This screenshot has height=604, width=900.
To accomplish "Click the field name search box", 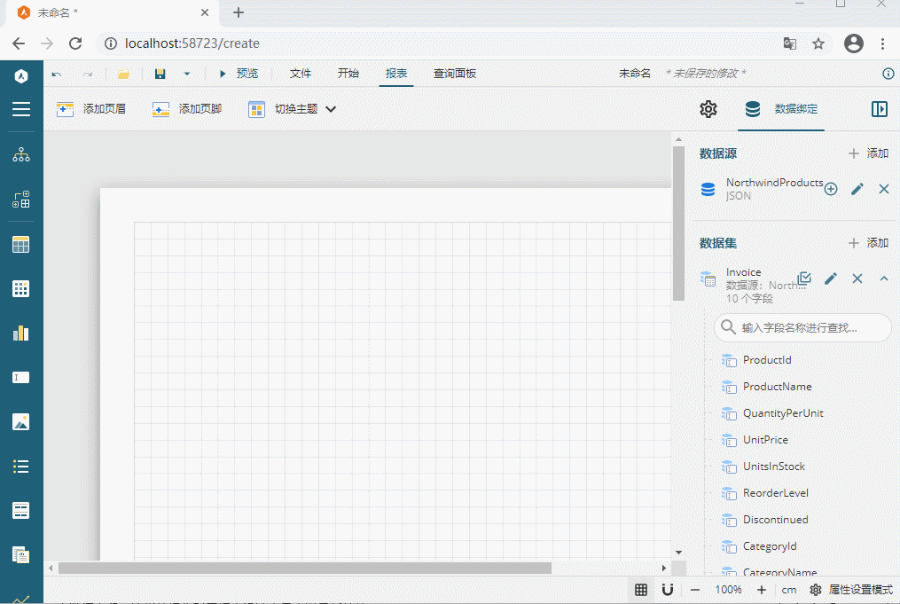I will click(x=802, y=327).
